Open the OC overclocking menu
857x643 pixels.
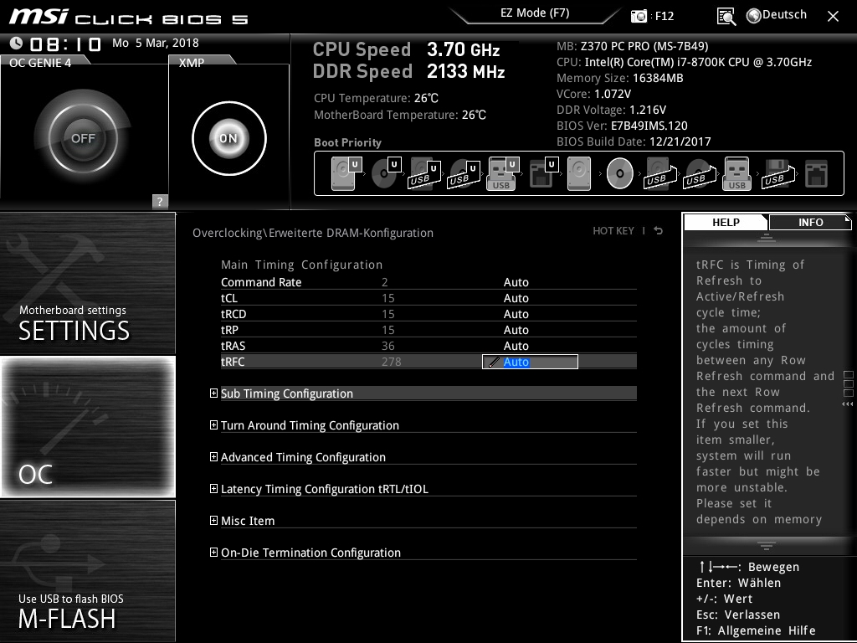click(87, 427)
